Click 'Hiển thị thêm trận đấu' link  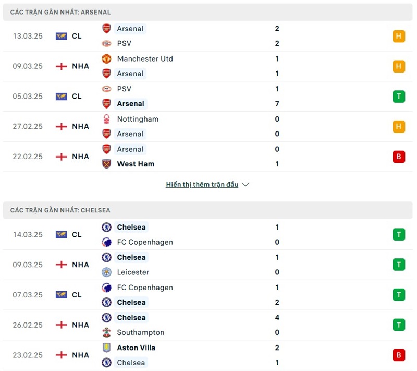pos(202,185)
